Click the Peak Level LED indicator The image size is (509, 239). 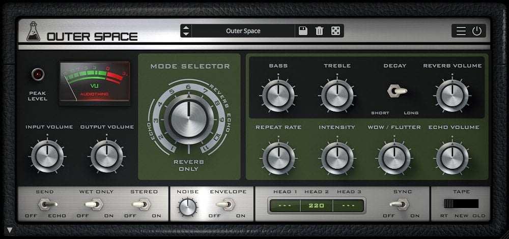coord(38,74)
